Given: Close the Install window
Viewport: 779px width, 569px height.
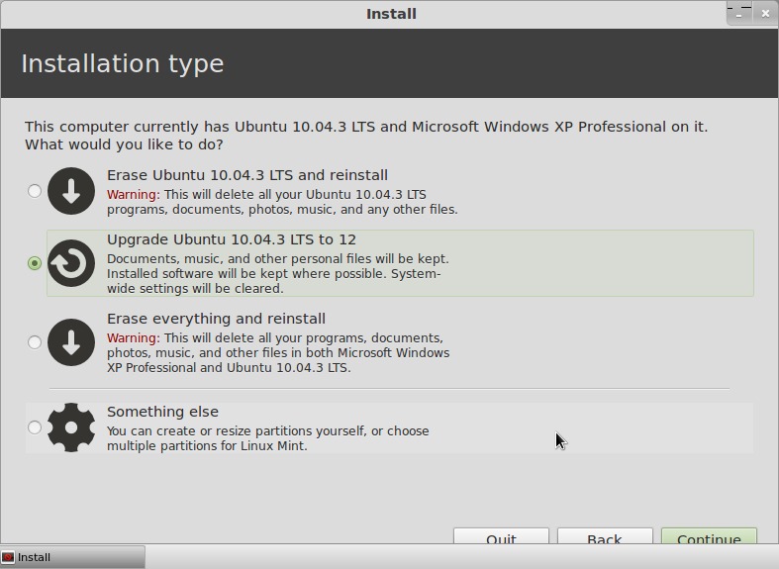Looking at the screenshot, I should (x=765, y=14).
